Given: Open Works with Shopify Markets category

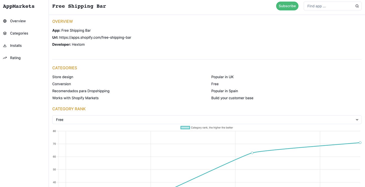Looking at the screenshot, I should (x=75, y=98).
